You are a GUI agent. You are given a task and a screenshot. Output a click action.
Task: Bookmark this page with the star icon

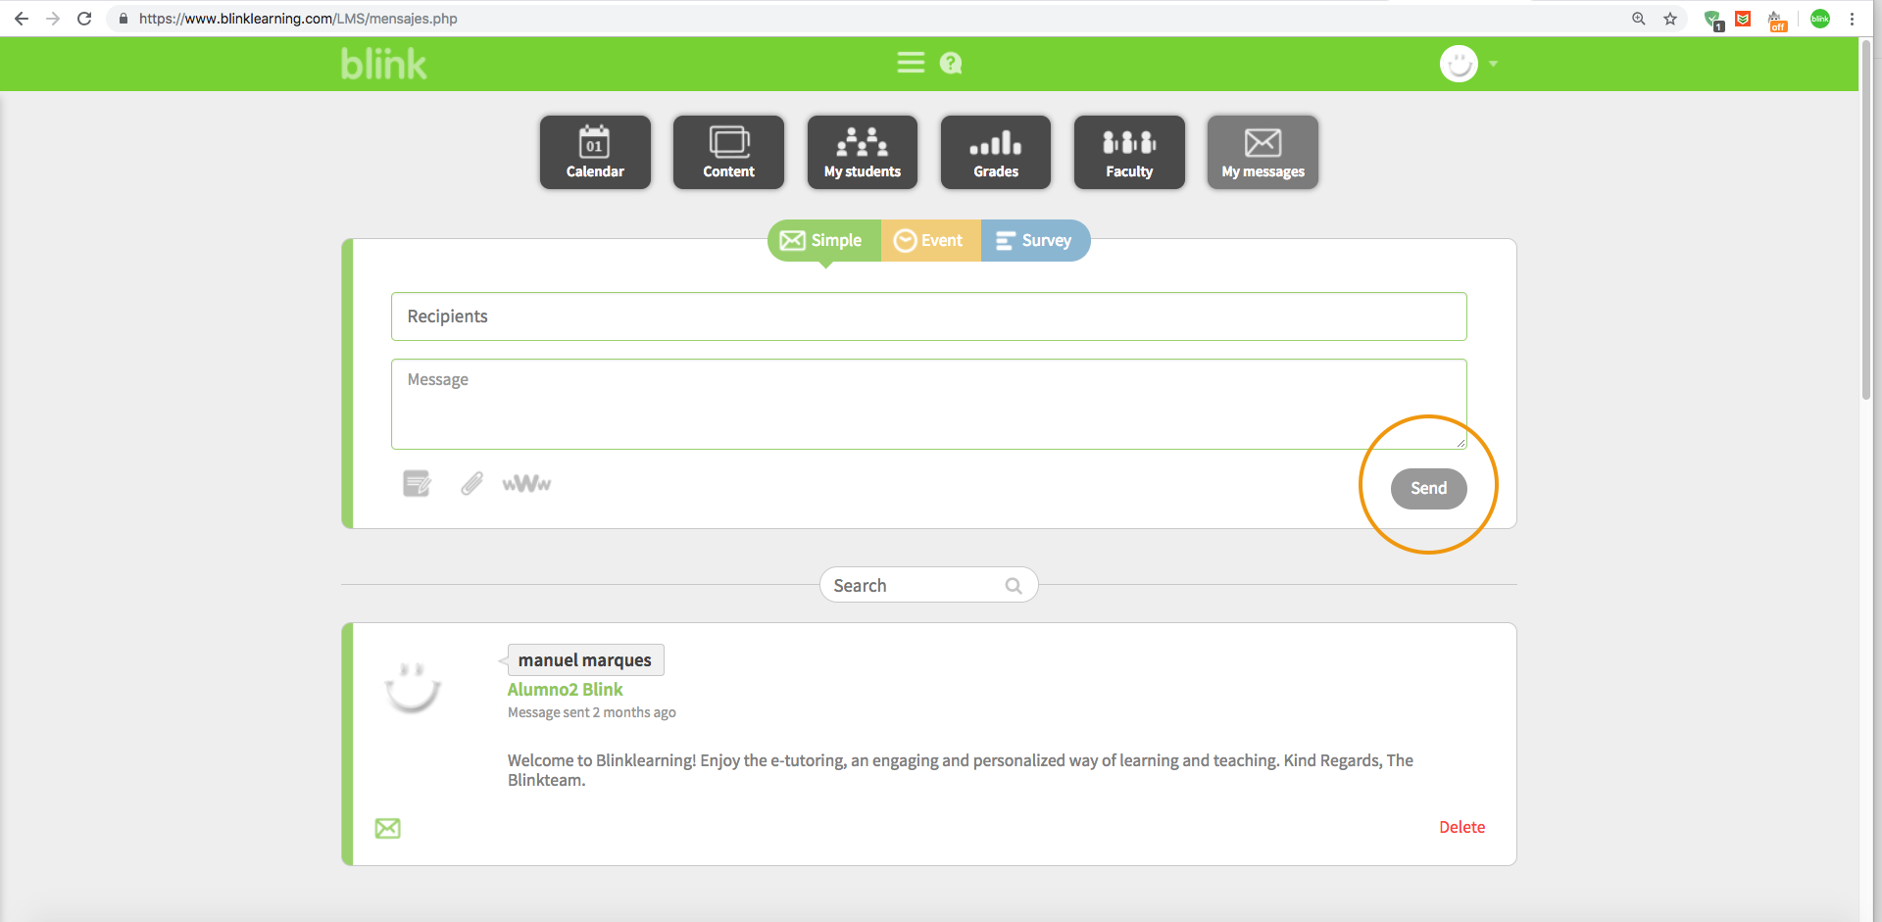coord(1670,19)
